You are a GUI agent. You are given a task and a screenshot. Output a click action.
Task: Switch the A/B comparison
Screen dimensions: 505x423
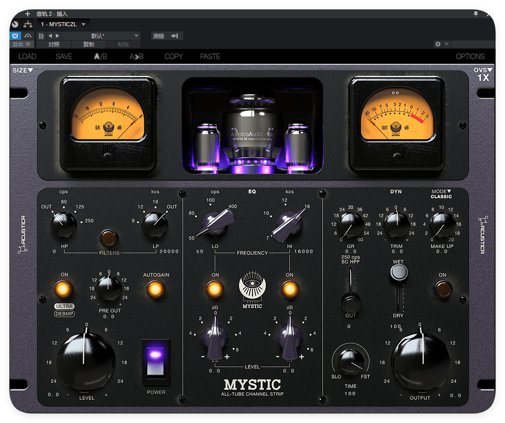pos(100,57)
